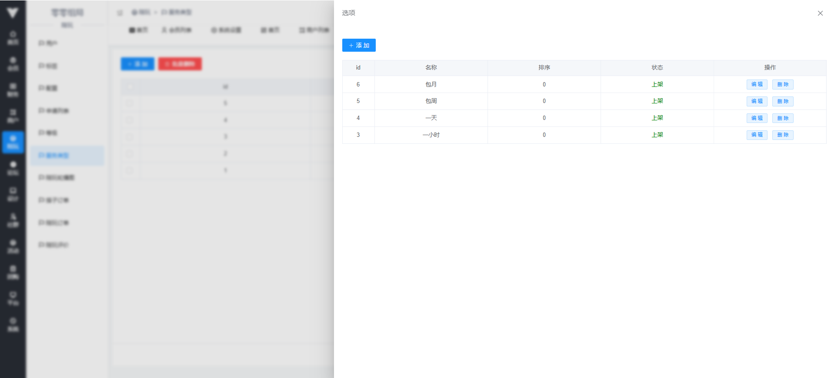Delete the 包月 option row

point(783,84)
